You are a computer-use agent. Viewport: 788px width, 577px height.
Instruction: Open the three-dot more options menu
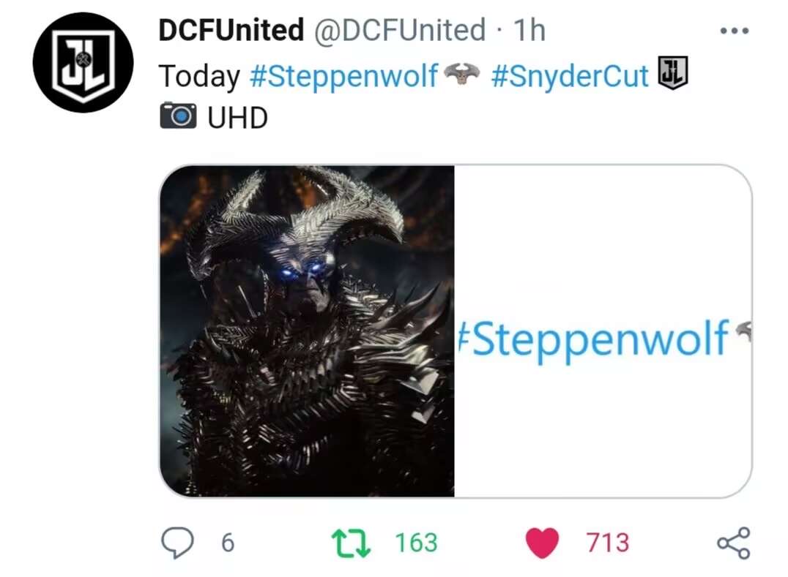tap(735, 31)
